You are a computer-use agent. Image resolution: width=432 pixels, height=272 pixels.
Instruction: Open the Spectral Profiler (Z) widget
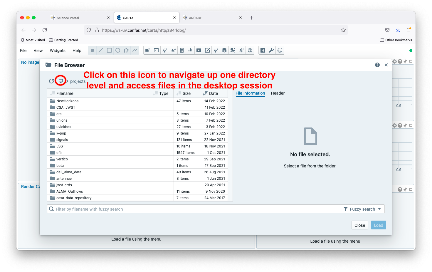tap(173, 50)
